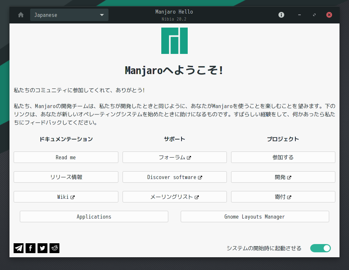Screen dimensions: 349x270
Task: Toggle launch at system start switch
Action: 321,248
